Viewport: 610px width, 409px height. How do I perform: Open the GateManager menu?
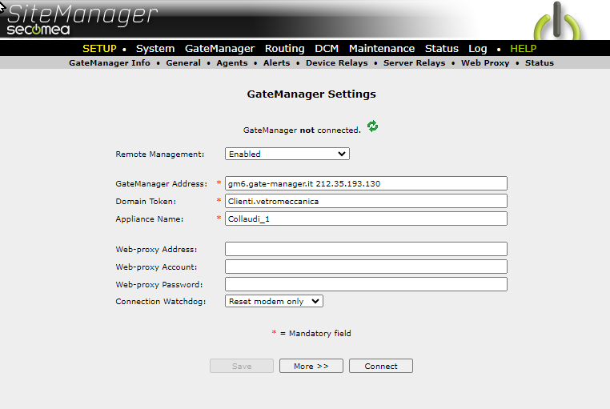(x=219, y=49)
